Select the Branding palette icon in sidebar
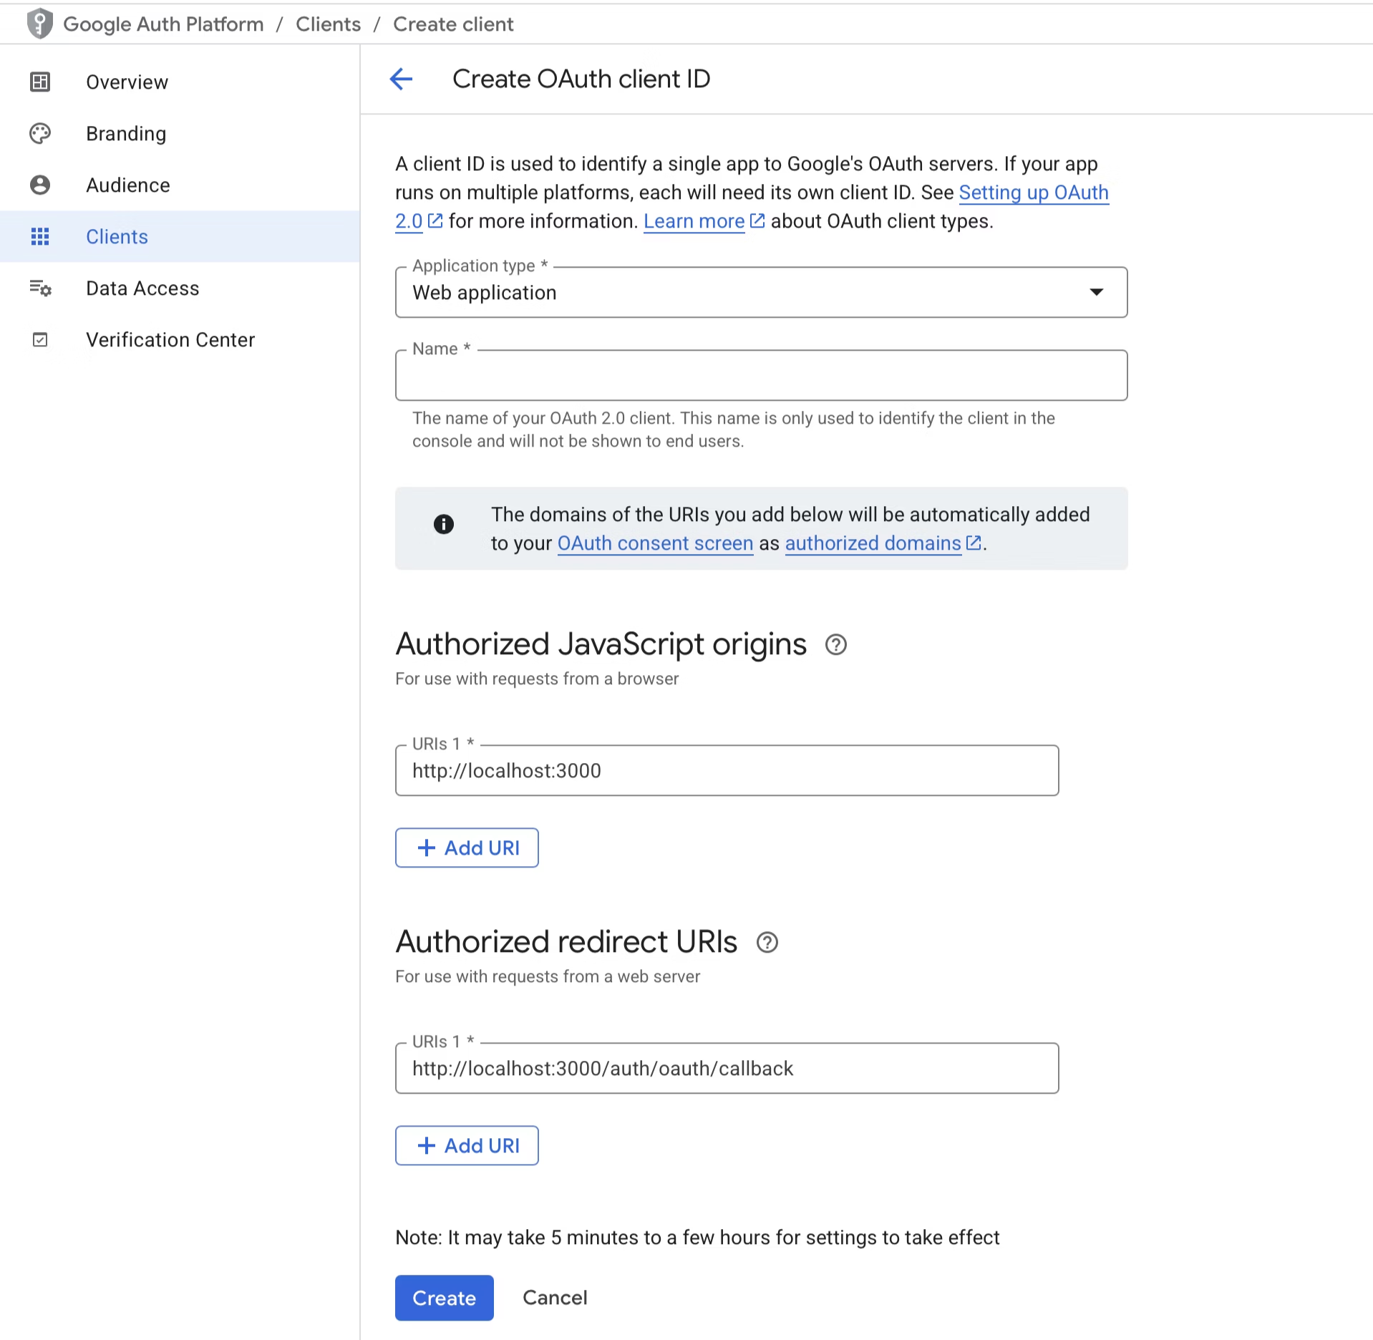 [x=40, y=133]
